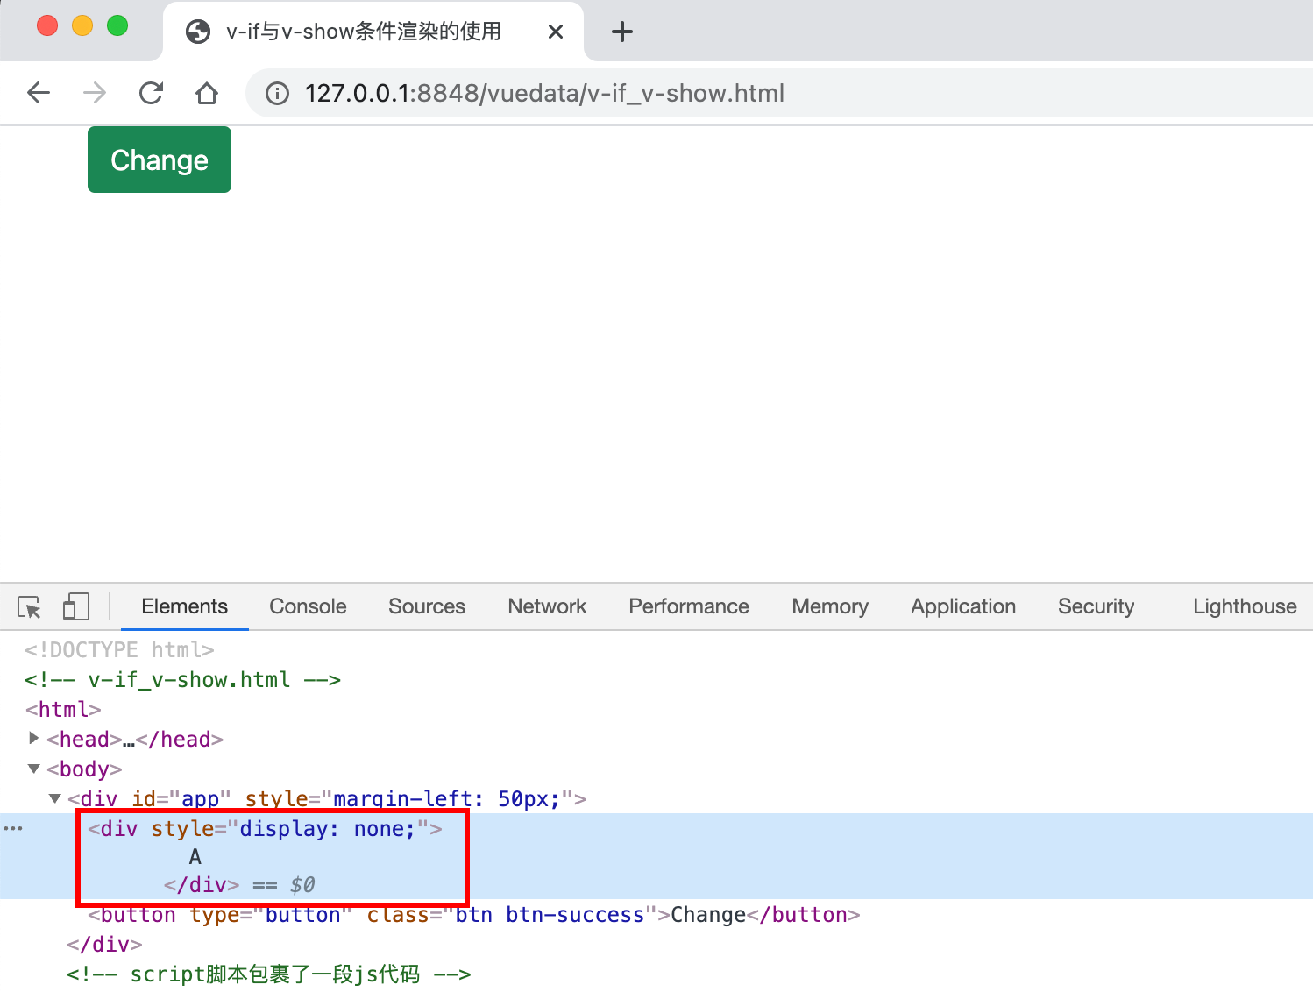Open the Performance panel
1313x992 pixels.
tap(689, 606)
